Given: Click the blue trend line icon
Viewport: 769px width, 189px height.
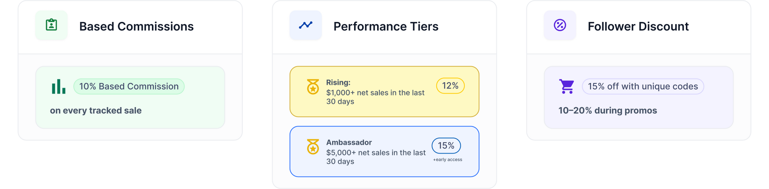Looking at the screenshot, I should tap(306, 25).
